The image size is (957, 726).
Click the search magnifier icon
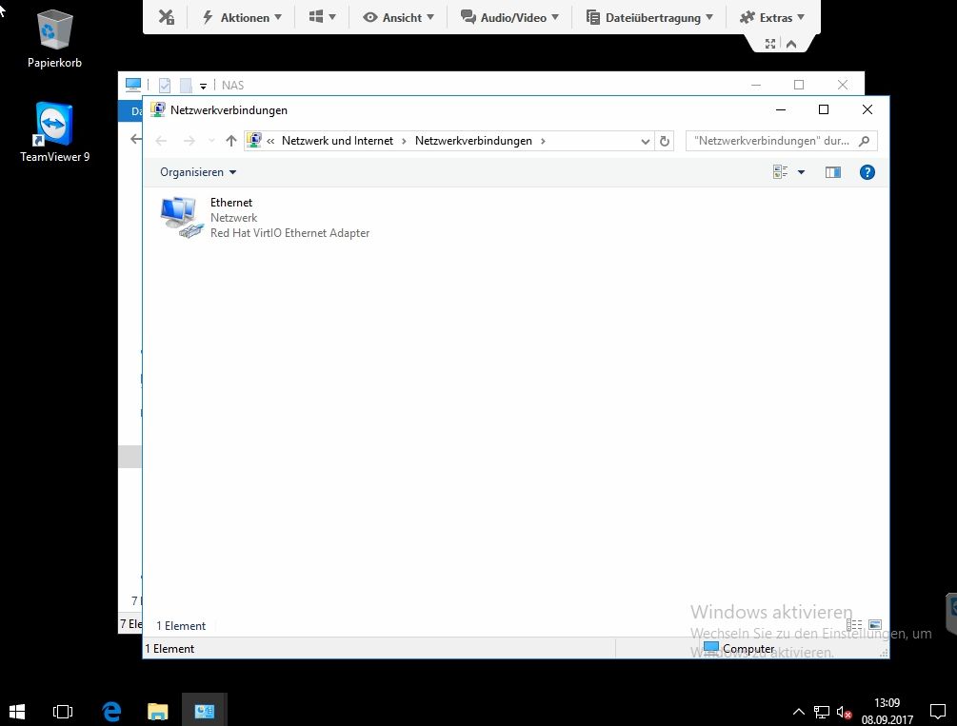point(864,141)
